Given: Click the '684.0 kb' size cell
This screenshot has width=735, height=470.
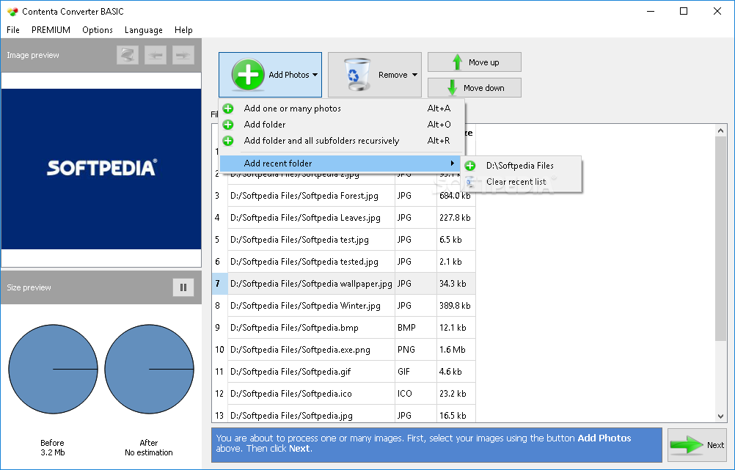Looking at the screenshot, I should tap(456, 195).
